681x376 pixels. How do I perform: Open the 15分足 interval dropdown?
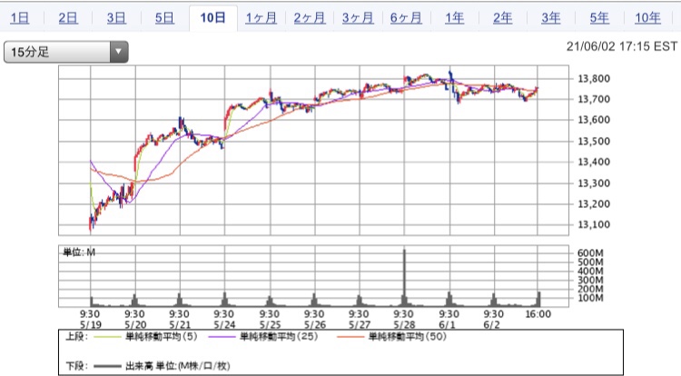click(66, 52)
